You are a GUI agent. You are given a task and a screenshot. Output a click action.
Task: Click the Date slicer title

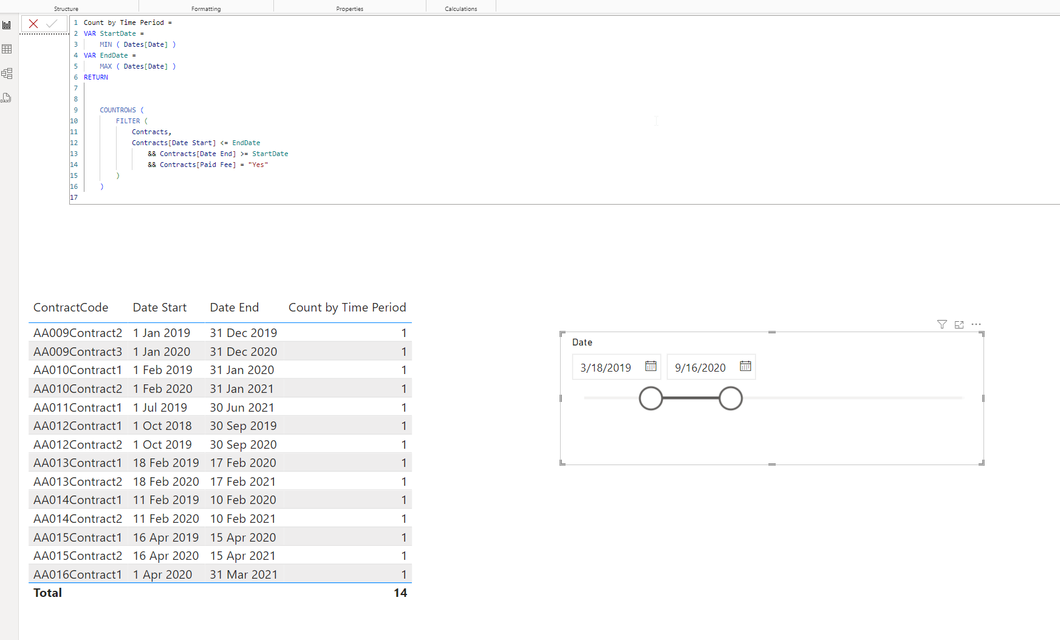(582, 342)
